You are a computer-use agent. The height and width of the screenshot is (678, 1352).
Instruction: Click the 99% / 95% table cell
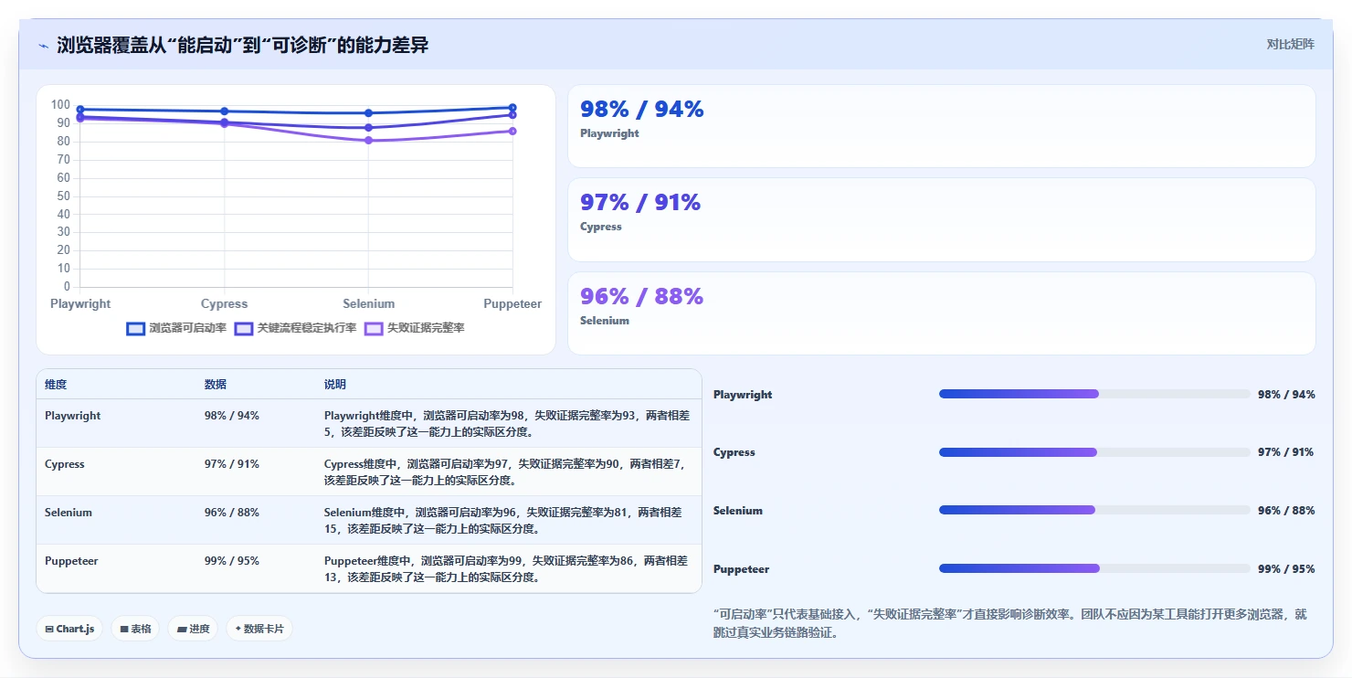(x=232, y=561)
